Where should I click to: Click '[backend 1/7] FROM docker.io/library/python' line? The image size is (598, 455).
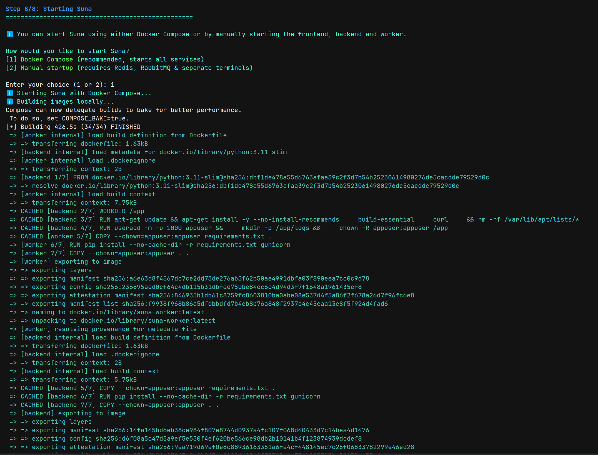click(x=249, y=177)
